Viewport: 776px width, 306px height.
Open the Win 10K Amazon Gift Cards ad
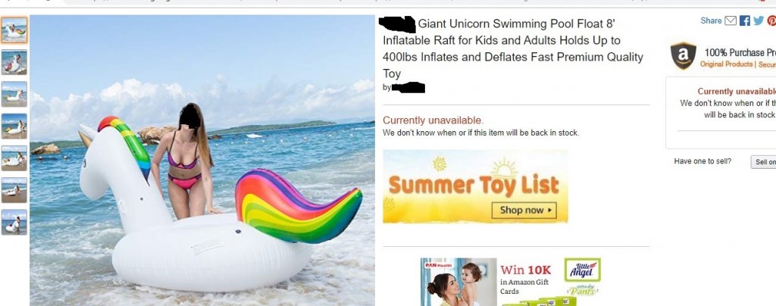click(511, 282)
